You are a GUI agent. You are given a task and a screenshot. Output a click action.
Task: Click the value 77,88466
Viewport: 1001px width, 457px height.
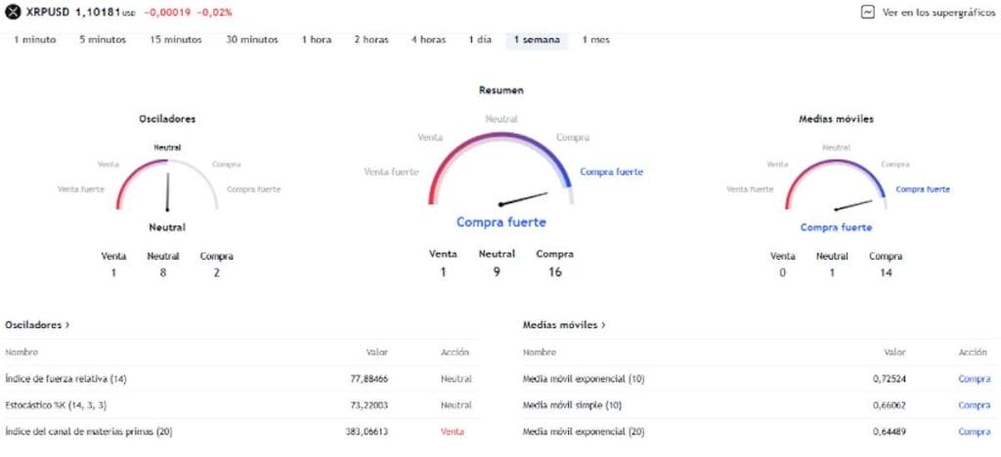click(369, 379)
